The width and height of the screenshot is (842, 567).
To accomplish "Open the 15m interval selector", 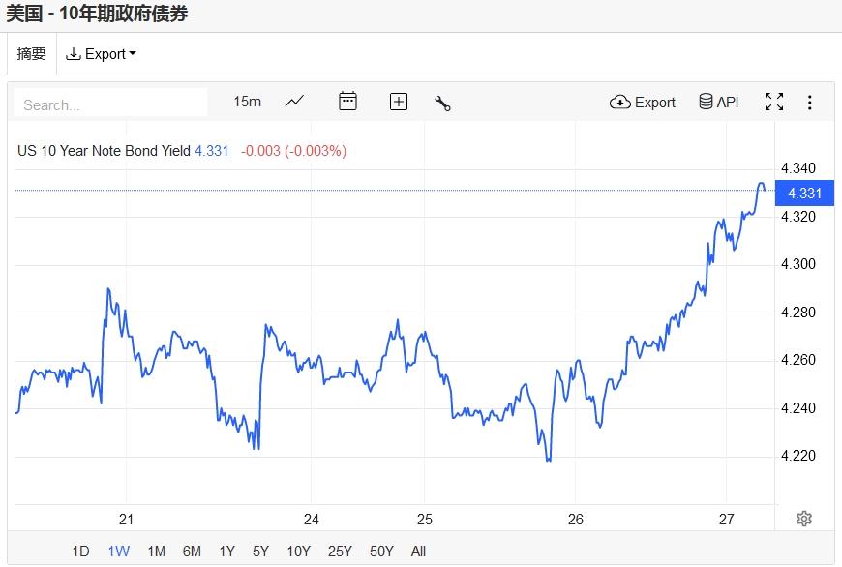I will 247,102.
